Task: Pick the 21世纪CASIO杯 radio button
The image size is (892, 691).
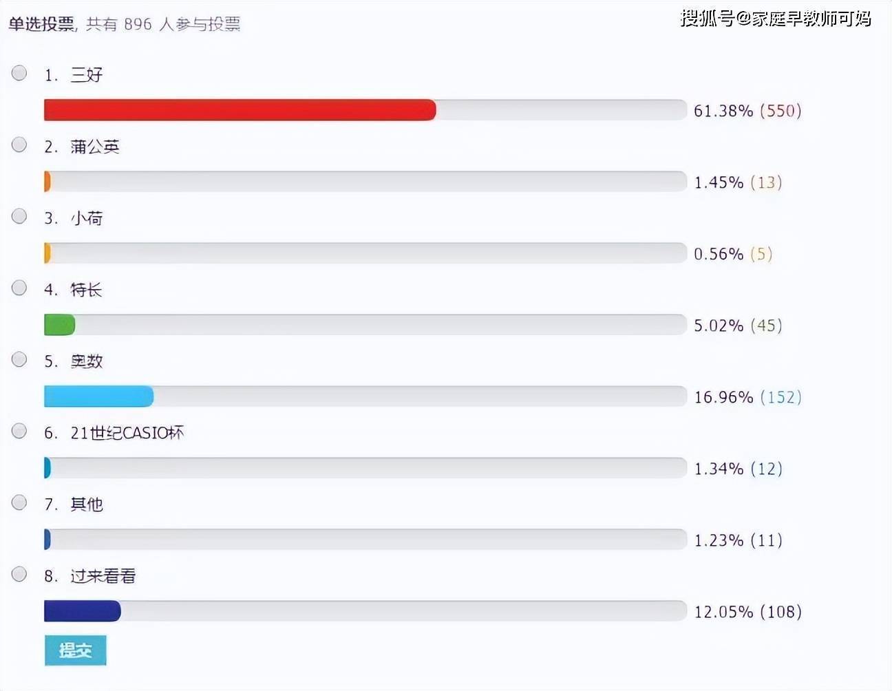Action: click(x=19, y=431)
